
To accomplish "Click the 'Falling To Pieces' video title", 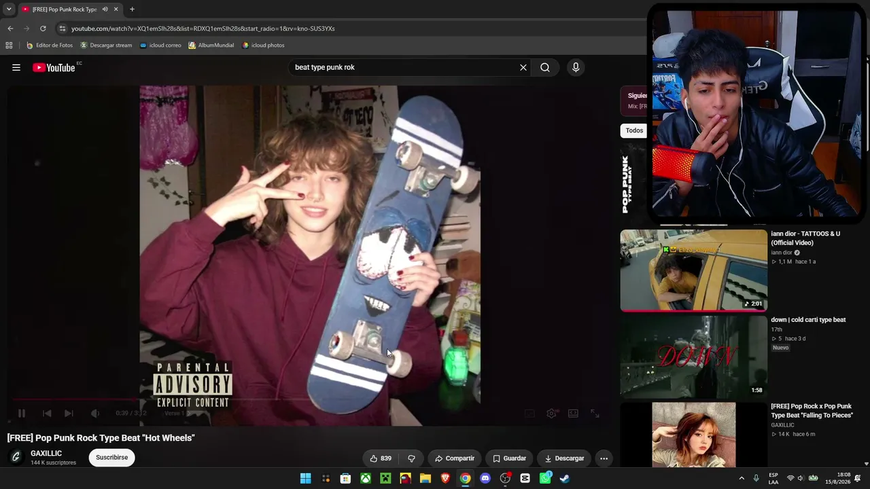I will click(x=812, y=411).
